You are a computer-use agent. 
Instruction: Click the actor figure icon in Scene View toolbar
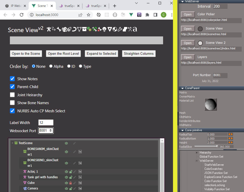coord(49,29)
